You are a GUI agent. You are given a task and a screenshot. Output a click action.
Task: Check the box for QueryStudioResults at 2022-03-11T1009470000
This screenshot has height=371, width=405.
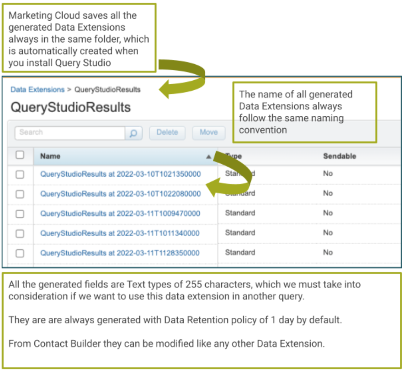[x=20, y=214]
